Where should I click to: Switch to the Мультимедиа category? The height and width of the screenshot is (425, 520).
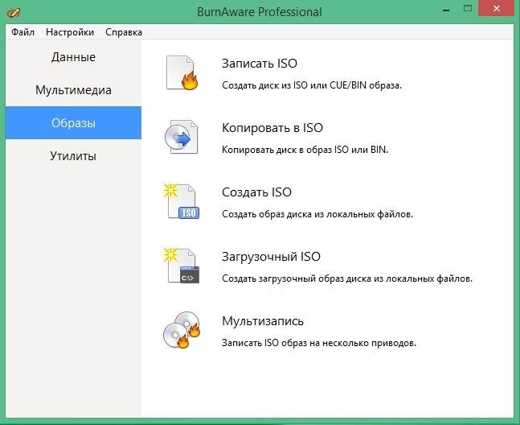[x=73, y=90]
